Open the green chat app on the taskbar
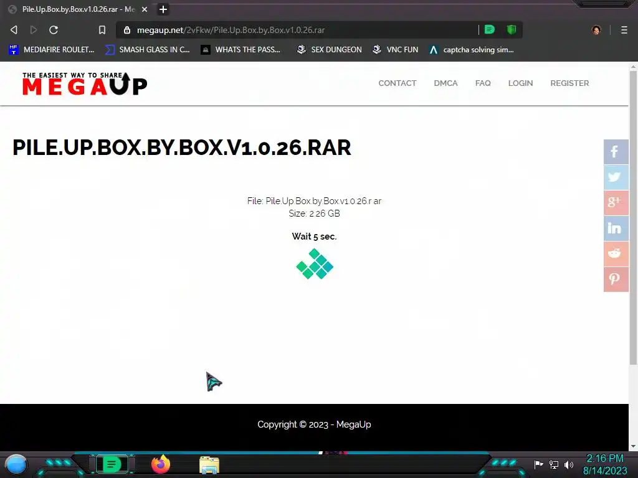This screenshot has height=478, width=638. tap(112, 464)
